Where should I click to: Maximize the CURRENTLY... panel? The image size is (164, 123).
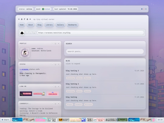56,104
